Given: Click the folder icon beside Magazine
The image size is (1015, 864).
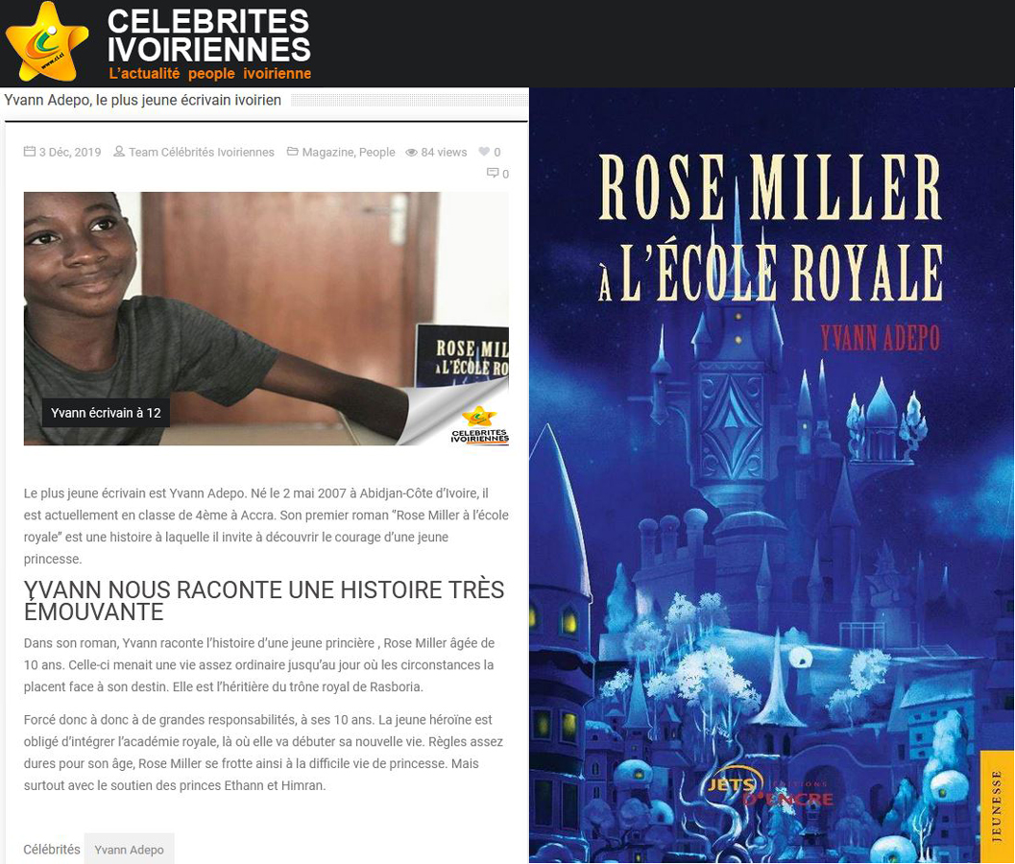Looking at the screenshot, I should [293, 152].
